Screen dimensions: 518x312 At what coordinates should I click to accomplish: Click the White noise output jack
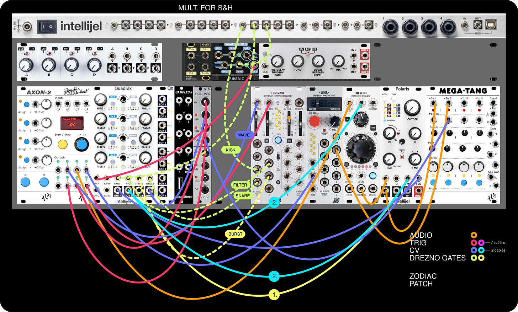pos(191,56)
